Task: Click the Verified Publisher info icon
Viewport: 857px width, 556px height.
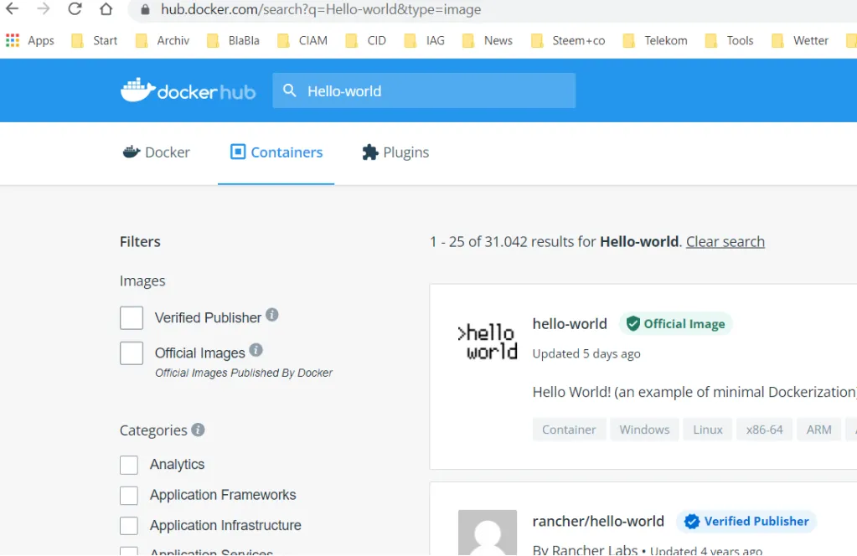Action: coord(271,315)
